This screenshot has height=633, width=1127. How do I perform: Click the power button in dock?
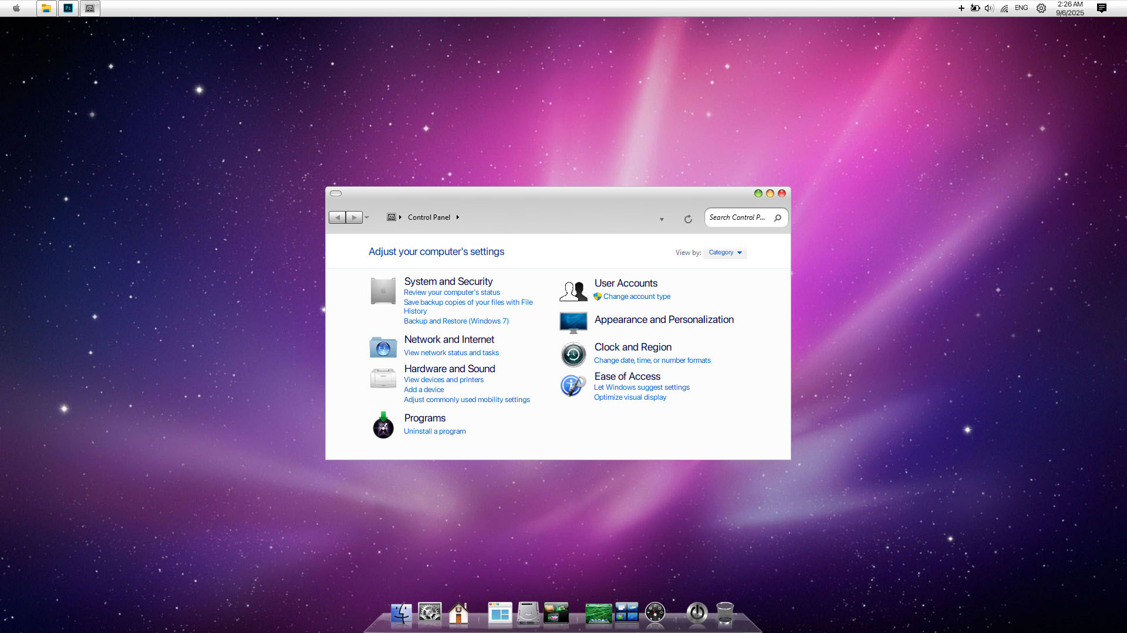point(697,613)
